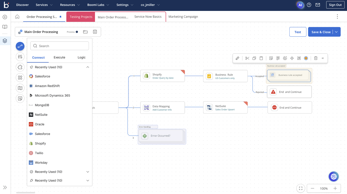
Task: Click the sliders settings palette icon
Action: point(20,56)
